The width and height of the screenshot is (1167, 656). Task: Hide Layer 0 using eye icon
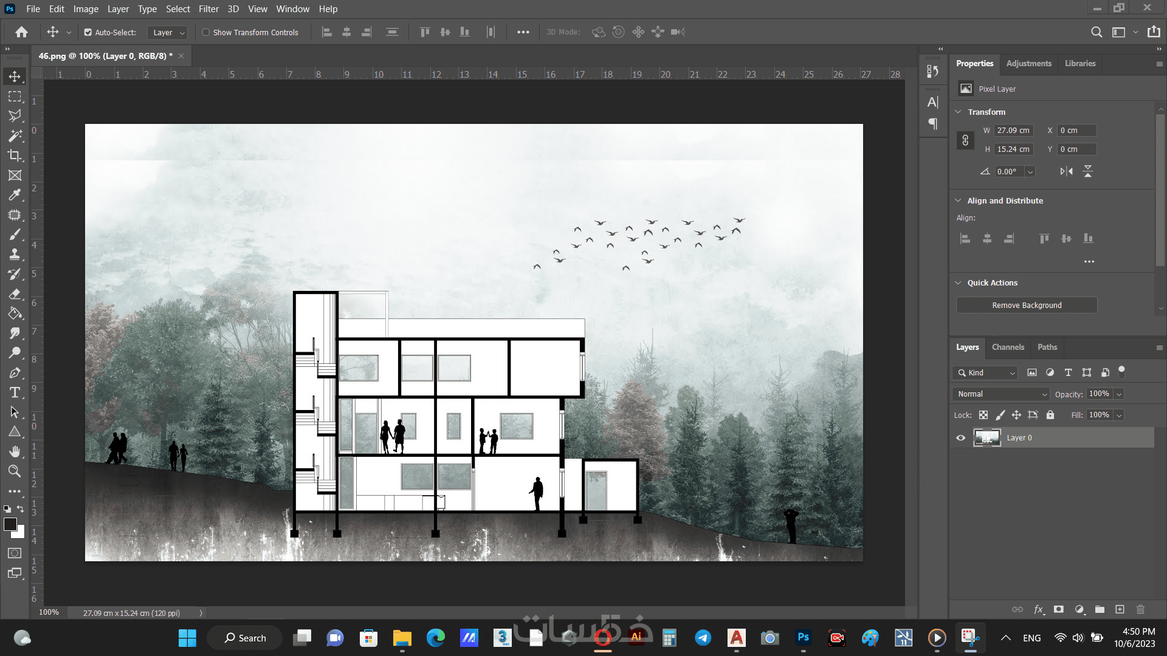960,437
